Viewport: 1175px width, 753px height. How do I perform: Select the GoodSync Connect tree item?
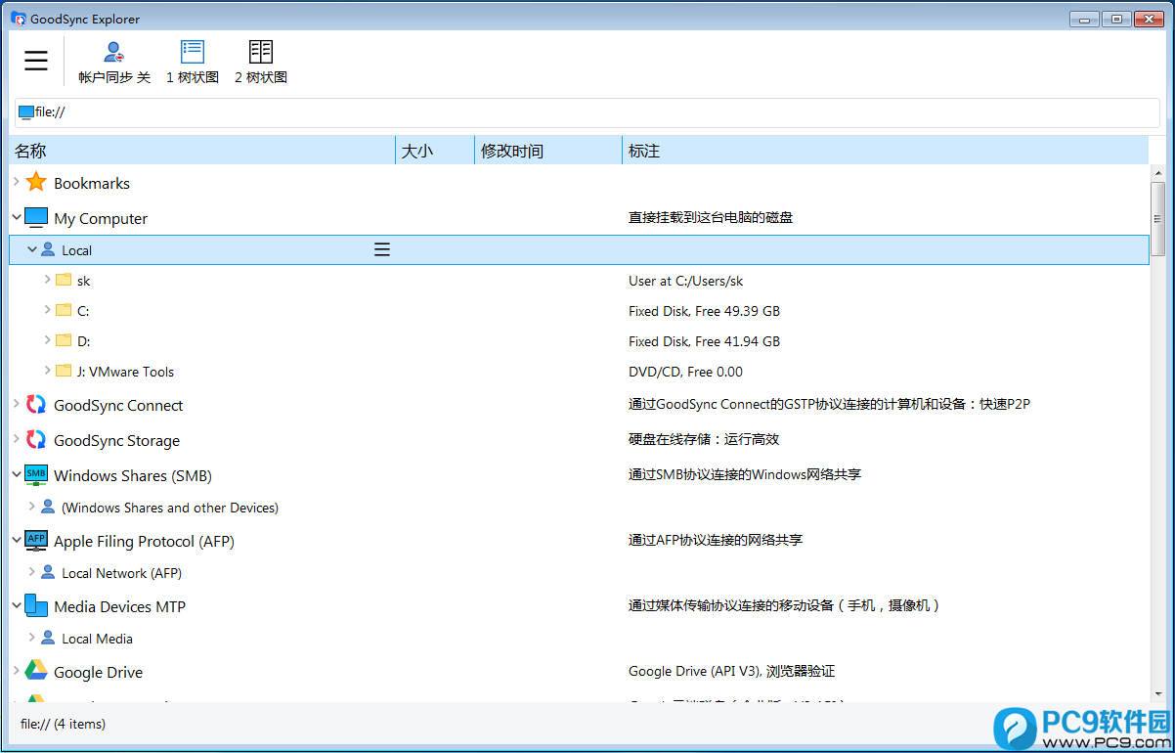(118, 405)
